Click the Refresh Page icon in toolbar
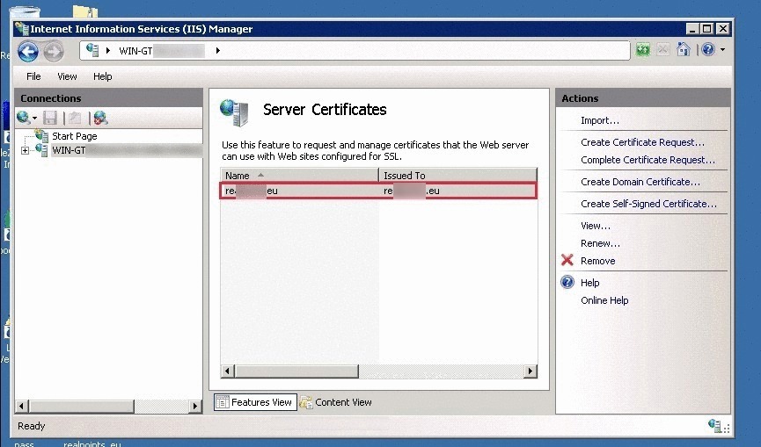Screen dimensions: 761x447 [643, 50]
